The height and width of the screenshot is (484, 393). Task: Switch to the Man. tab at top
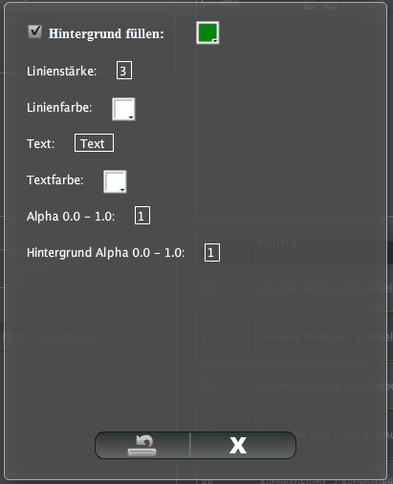pyautogui.click(x=310, y=7)
